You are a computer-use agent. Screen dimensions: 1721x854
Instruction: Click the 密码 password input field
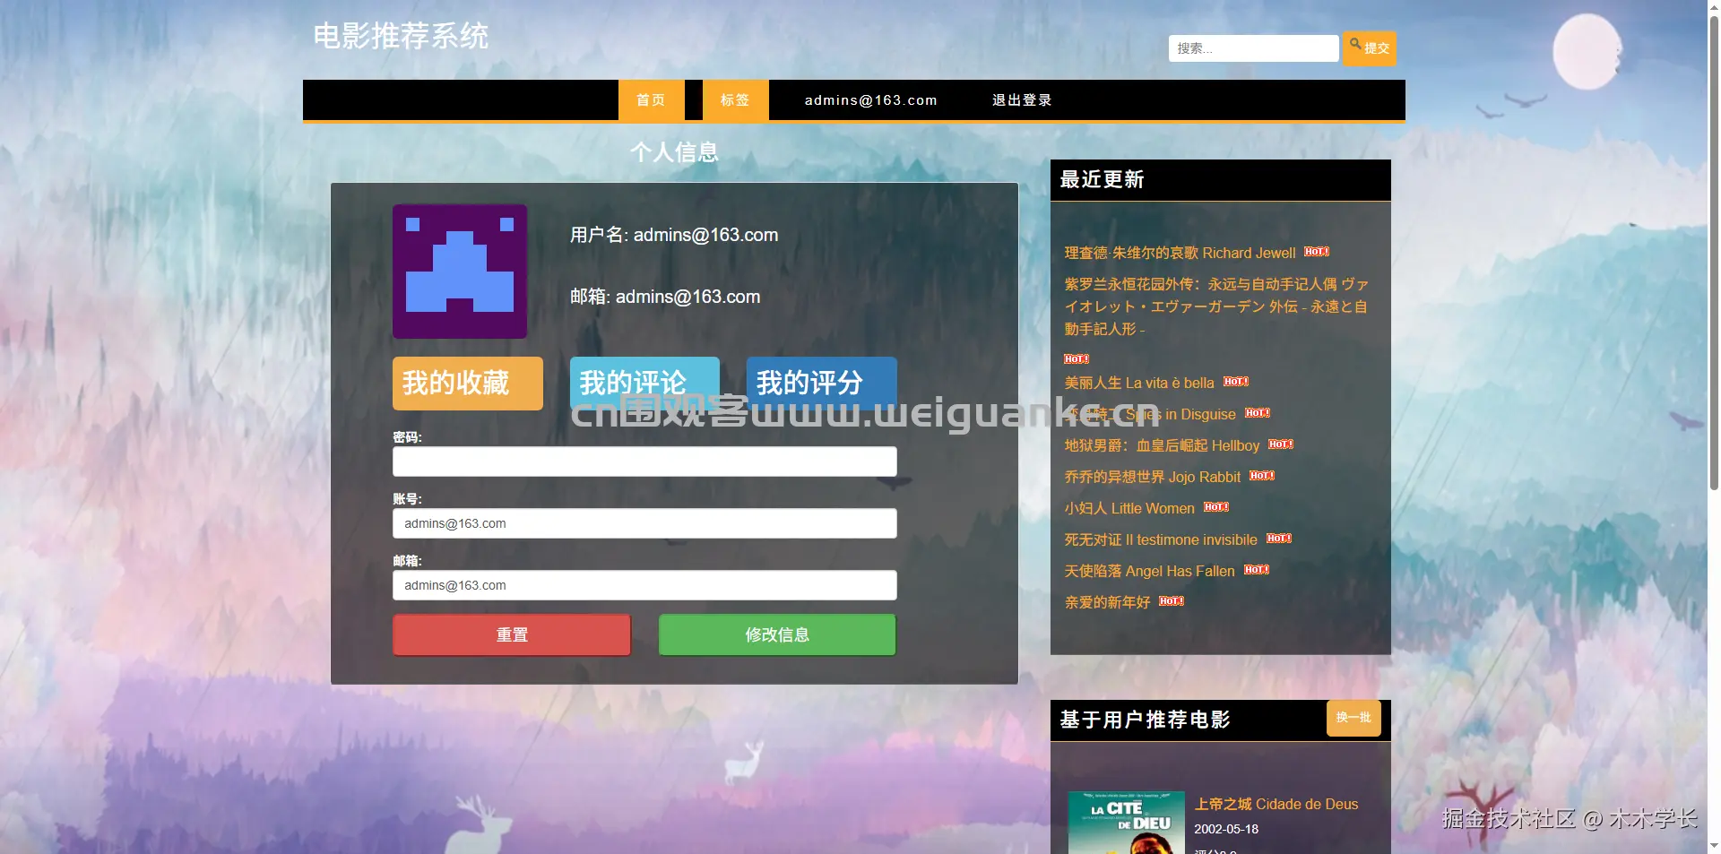click(x=644, y=462)
